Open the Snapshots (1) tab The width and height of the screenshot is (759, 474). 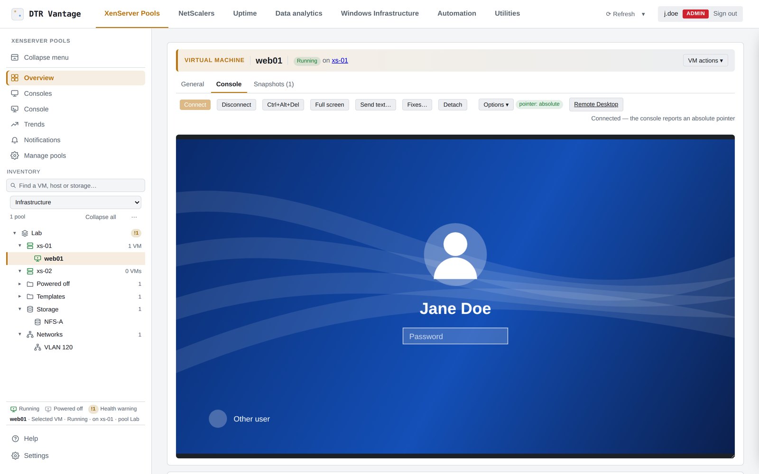(x=274, y=84)
